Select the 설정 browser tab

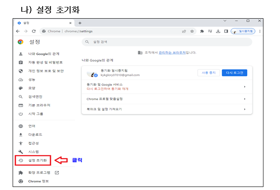(x=44, y=23)
